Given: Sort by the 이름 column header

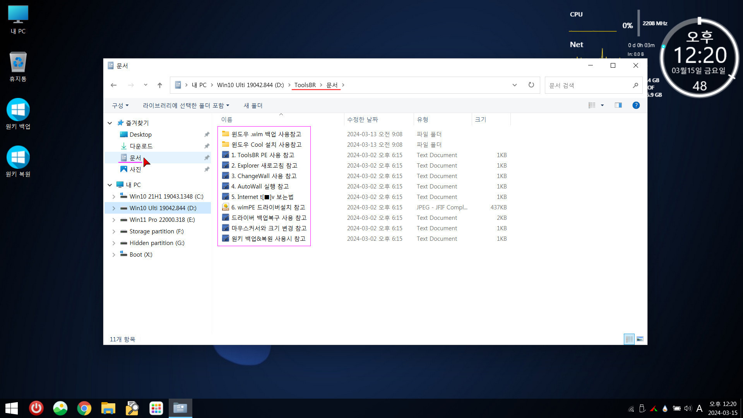Looking at the screenshot, I should pos(282,120).
